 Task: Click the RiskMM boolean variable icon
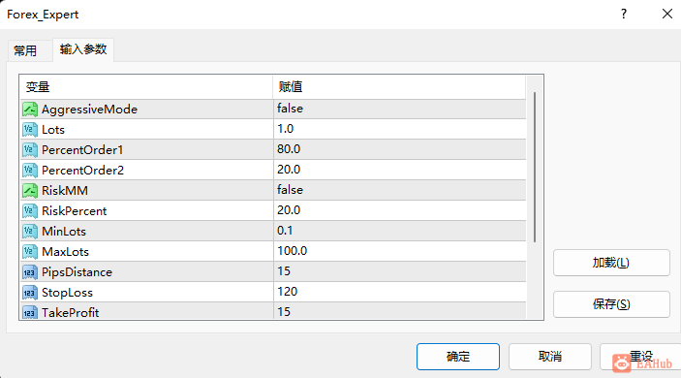(x=30, y=190)
